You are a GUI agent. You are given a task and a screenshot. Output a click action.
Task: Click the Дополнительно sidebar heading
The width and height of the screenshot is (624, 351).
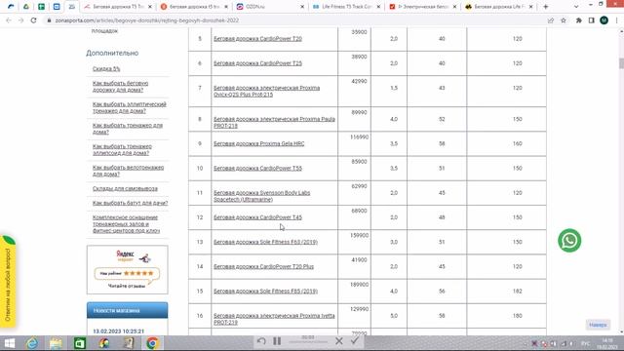[x=112, y=53]
